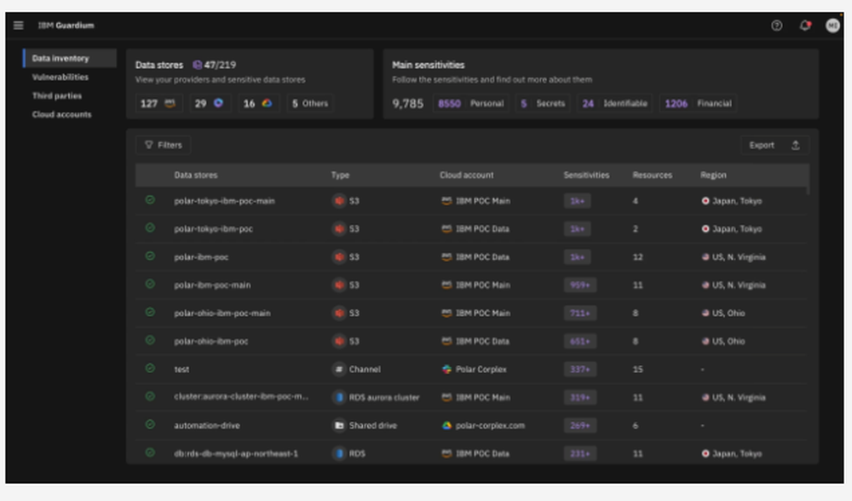The width and height of the screenshot is (852, 501).
Task: Select the 1206 Financial sensitivity chip
Action: tap(699, 103)
